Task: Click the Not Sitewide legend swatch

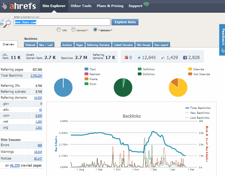Action: 190,74
